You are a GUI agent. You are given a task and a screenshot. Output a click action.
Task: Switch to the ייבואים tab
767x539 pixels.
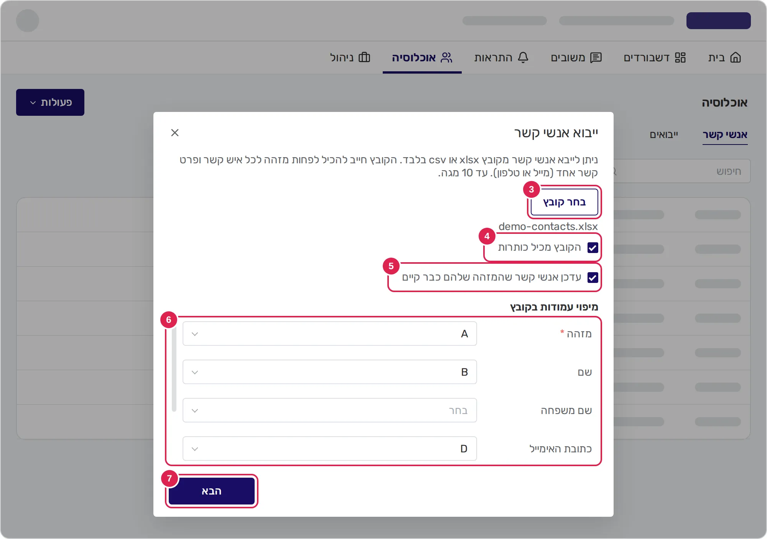click(x=664, y=135)
